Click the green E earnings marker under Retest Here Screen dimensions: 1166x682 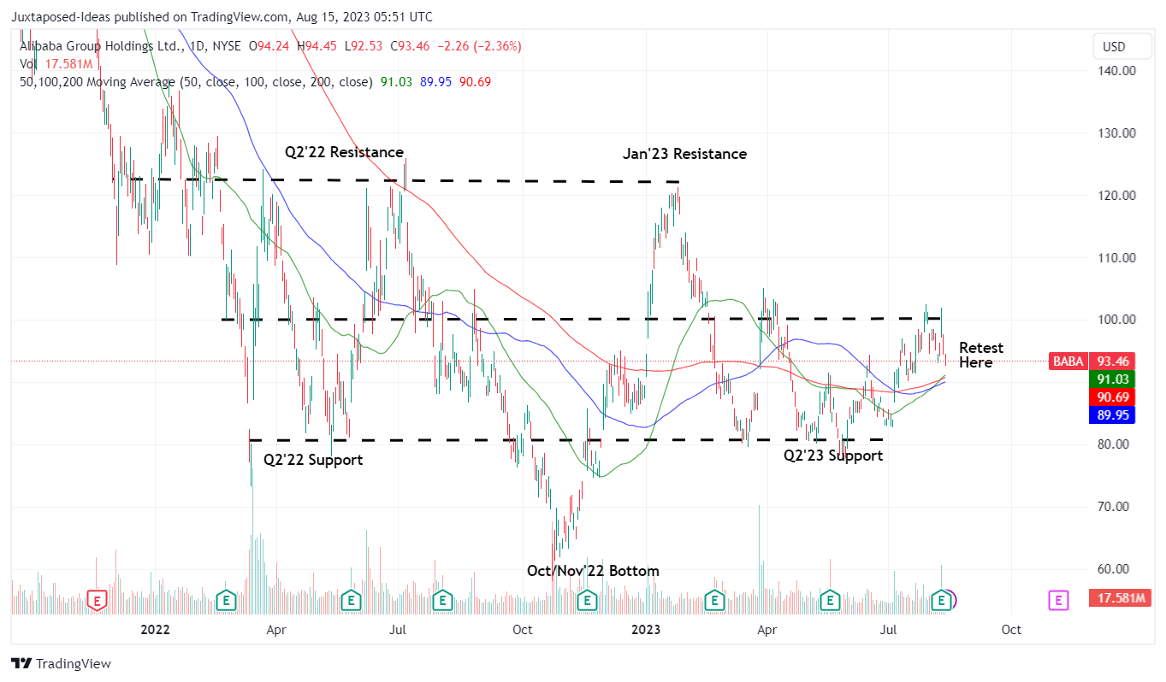(x=943, y=601)
